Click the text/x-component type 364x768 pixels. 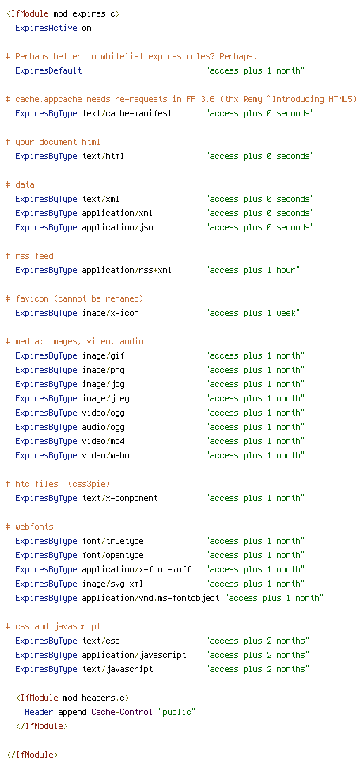click(x=119, y=499)
